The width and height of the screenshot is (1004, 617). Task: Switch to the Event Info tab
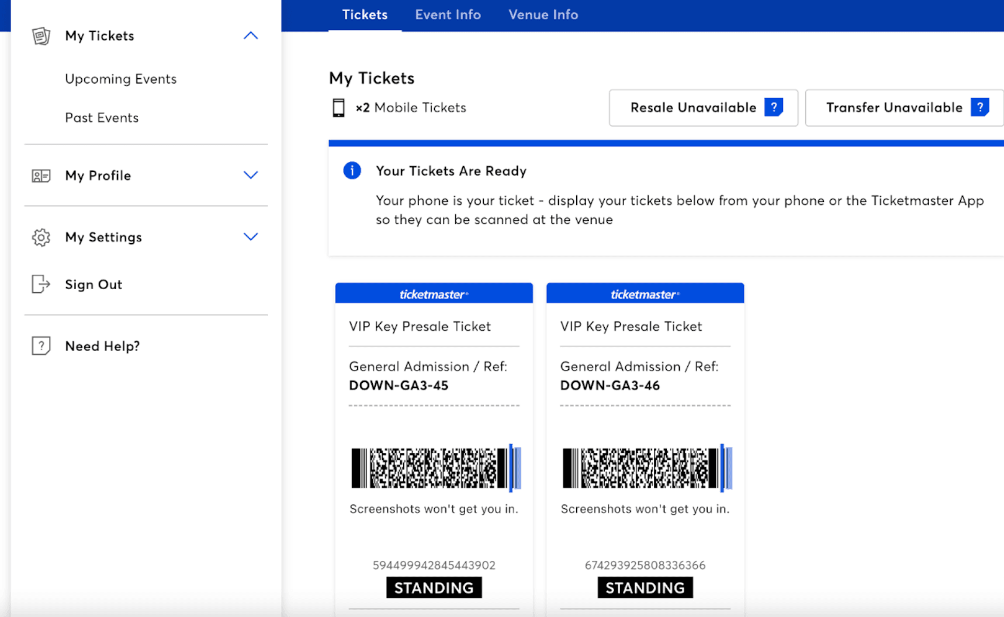tap(448, 15)
